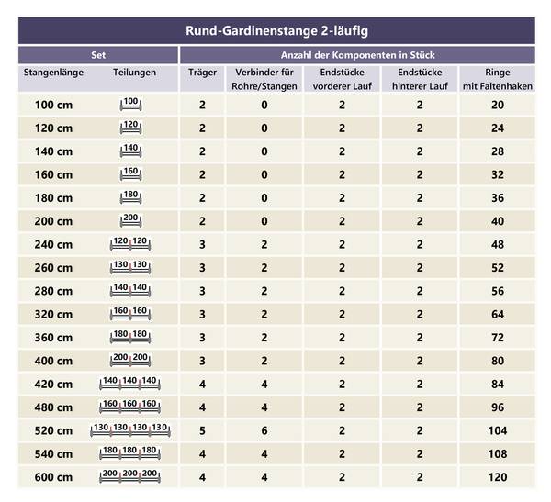Click the 200|200 division icon for 400 cm
Viewport: 551px width, 502px height.
coord(130,360)
